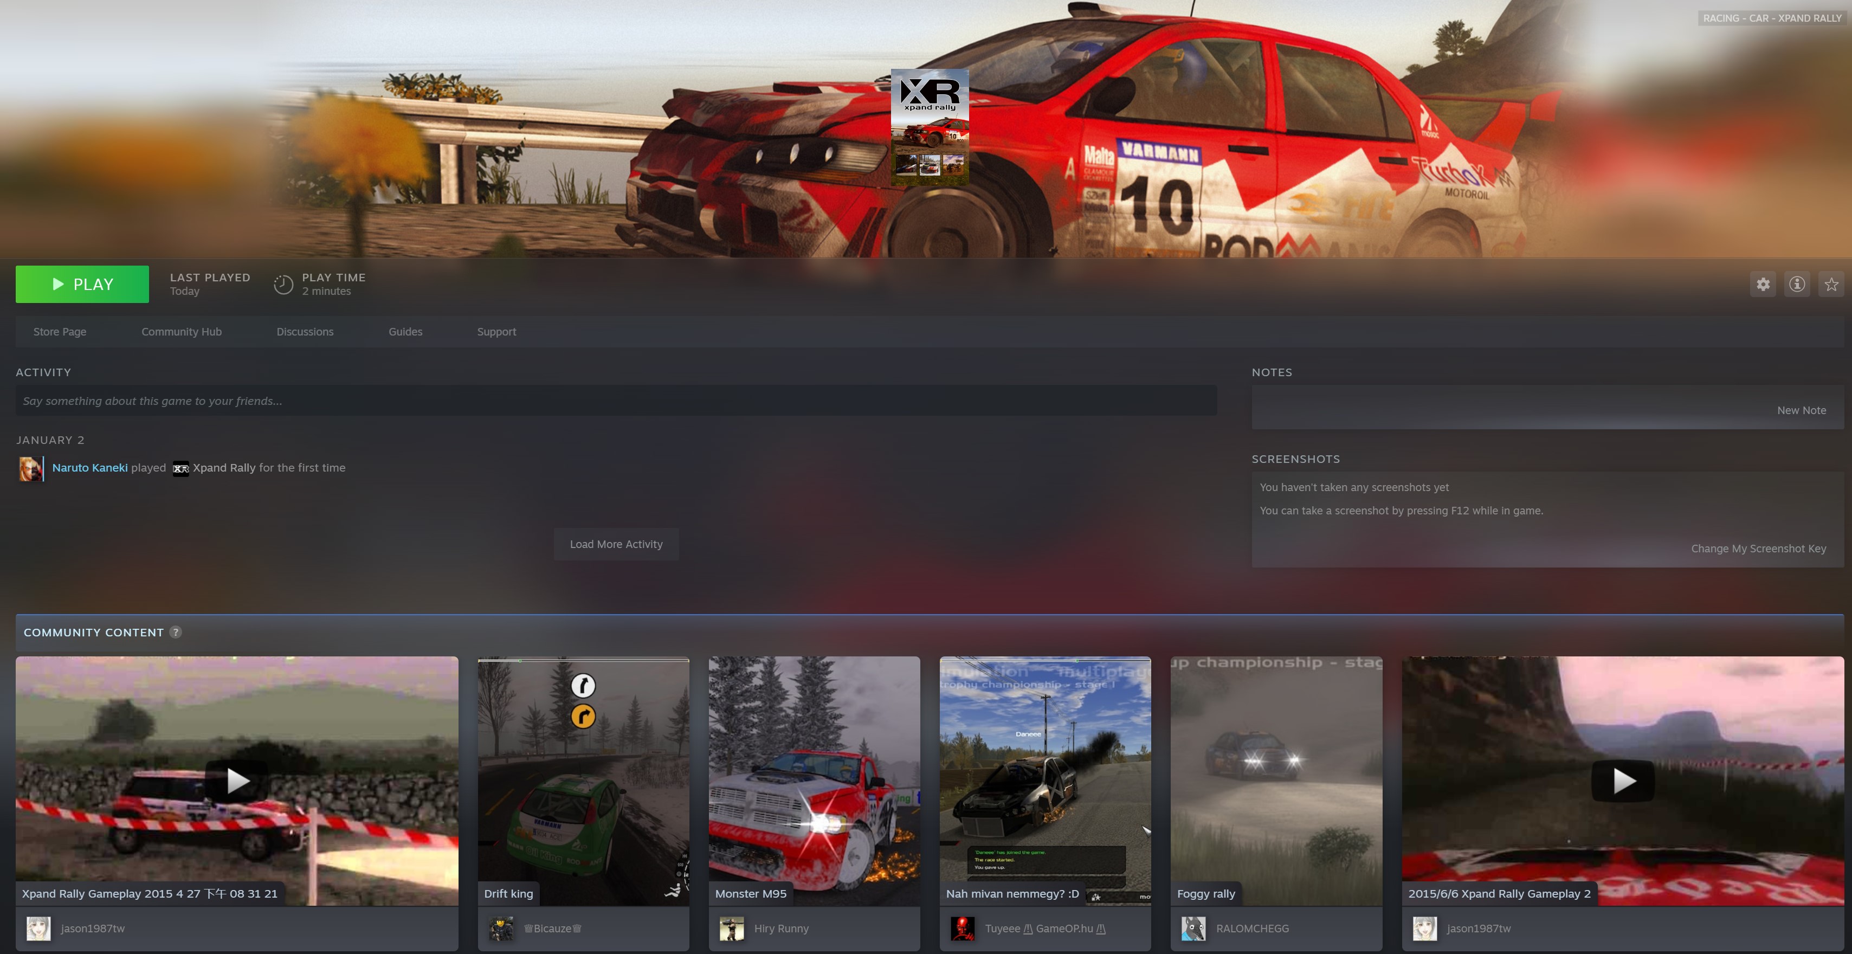Open the Drift king screenshot thumbnail
This screenshot has height=954, width=1852.
tap(583, 780)
